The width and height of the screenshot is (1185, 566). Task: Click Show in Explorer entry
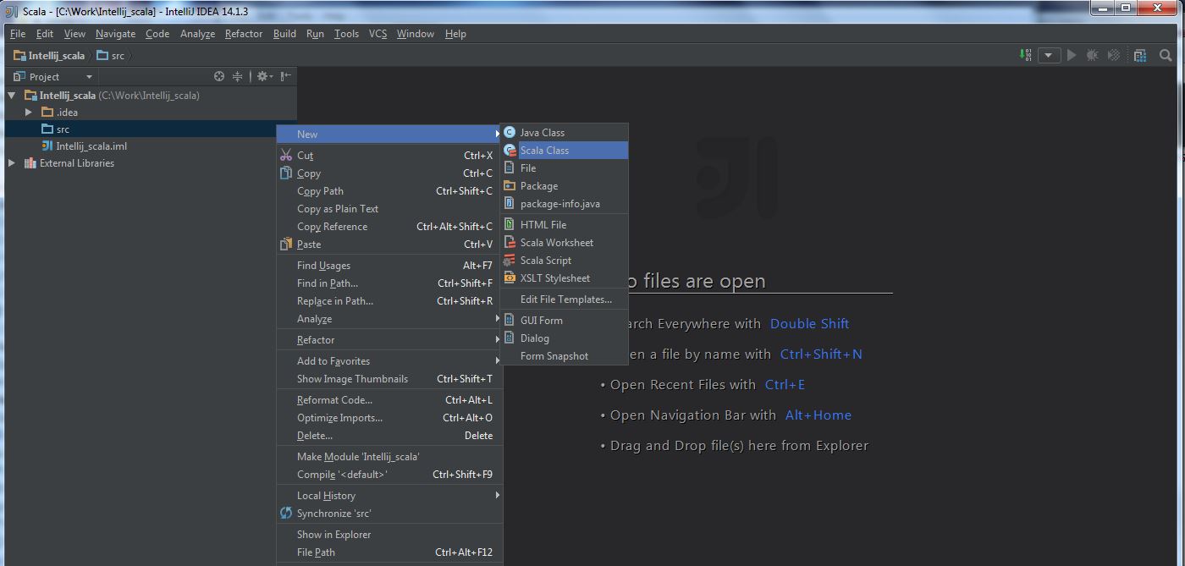tap(389, 535)
